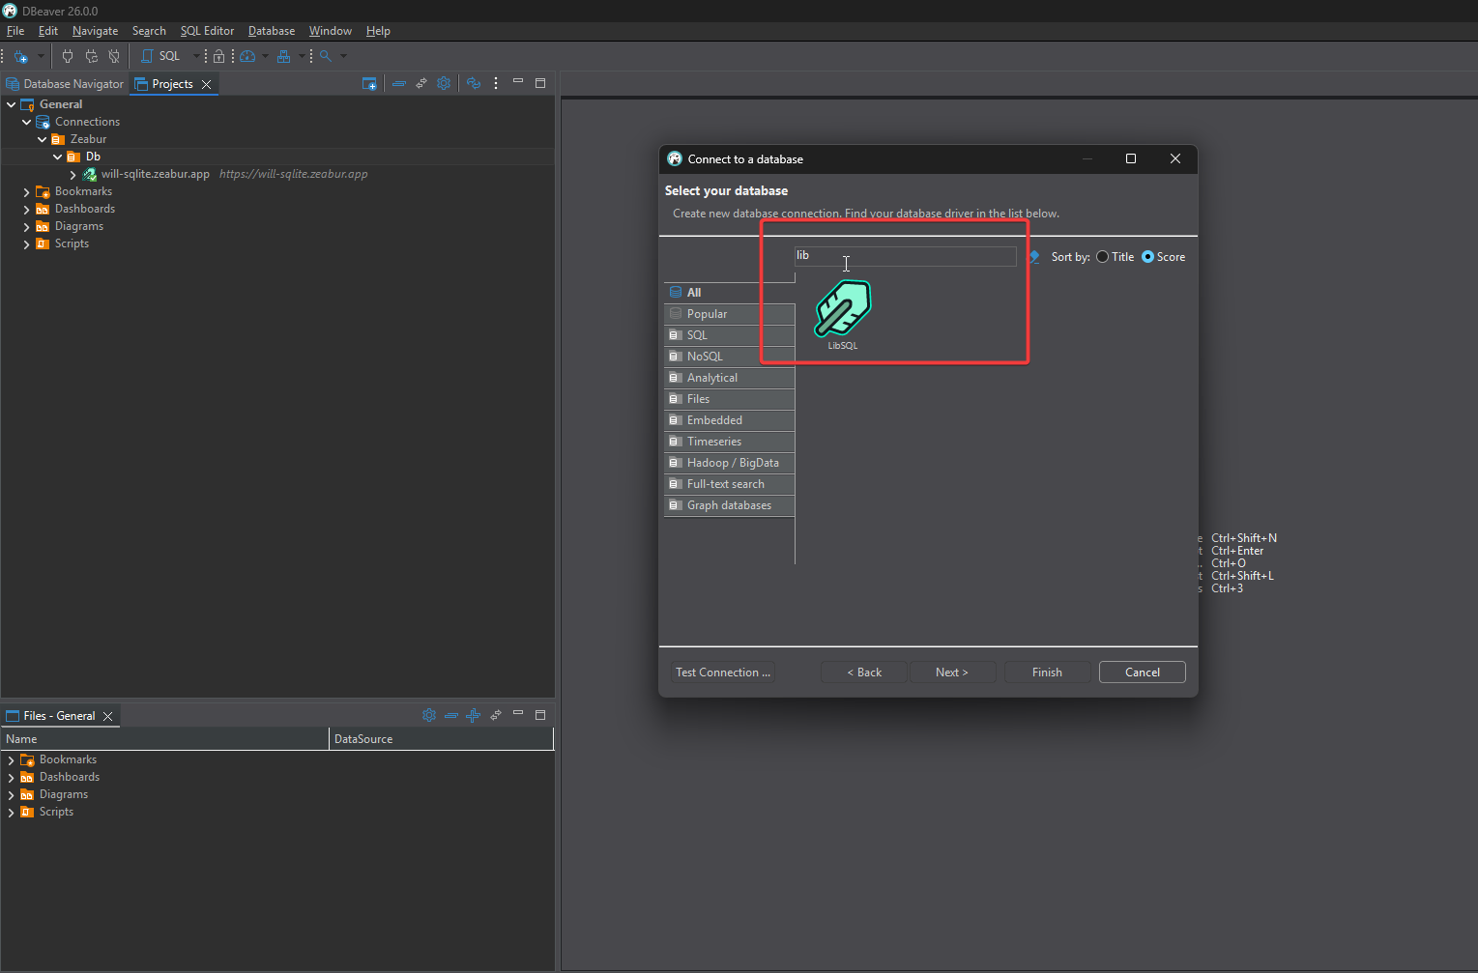Click the database search filter text field
The width and height of the screenshot is (1478, 973).
click(905, 256)
